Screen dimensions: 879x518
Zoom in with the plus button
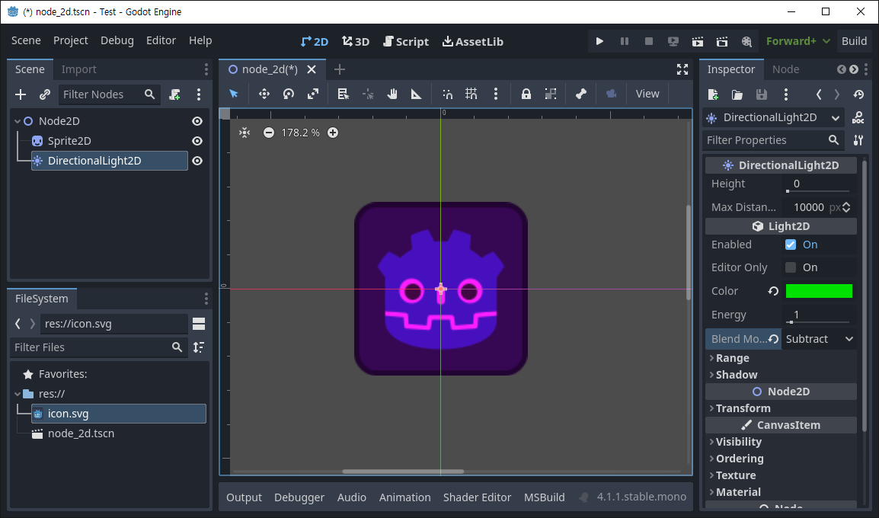333,133
